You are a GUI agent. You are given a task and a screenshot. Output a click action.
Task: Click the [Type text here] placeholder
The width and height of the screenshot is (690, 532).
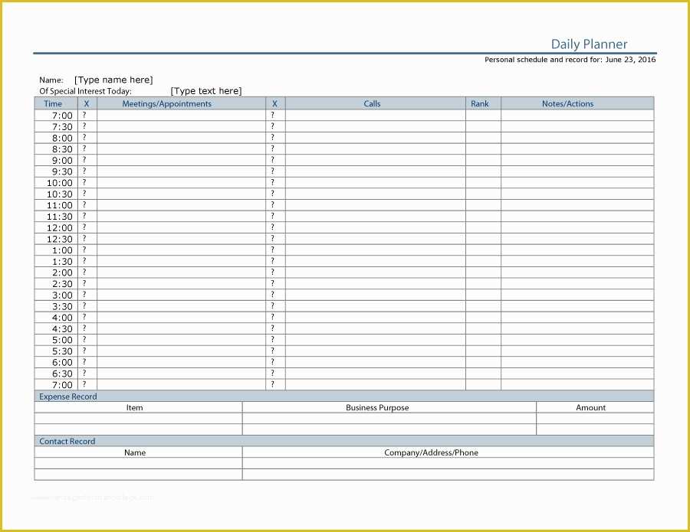click(206, 90)
